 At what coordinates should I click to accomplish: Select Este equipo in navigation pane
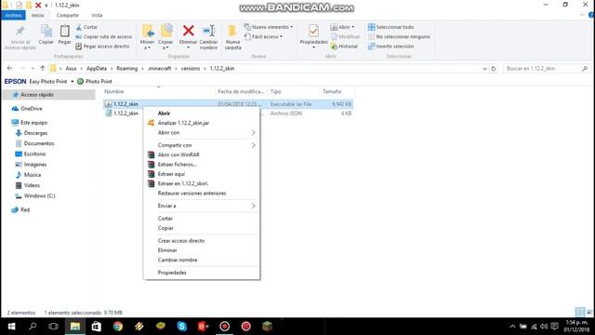click(x=29, y=123)
